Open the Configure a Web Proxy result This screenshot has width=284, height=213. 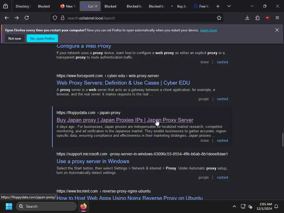coord(84,46)
